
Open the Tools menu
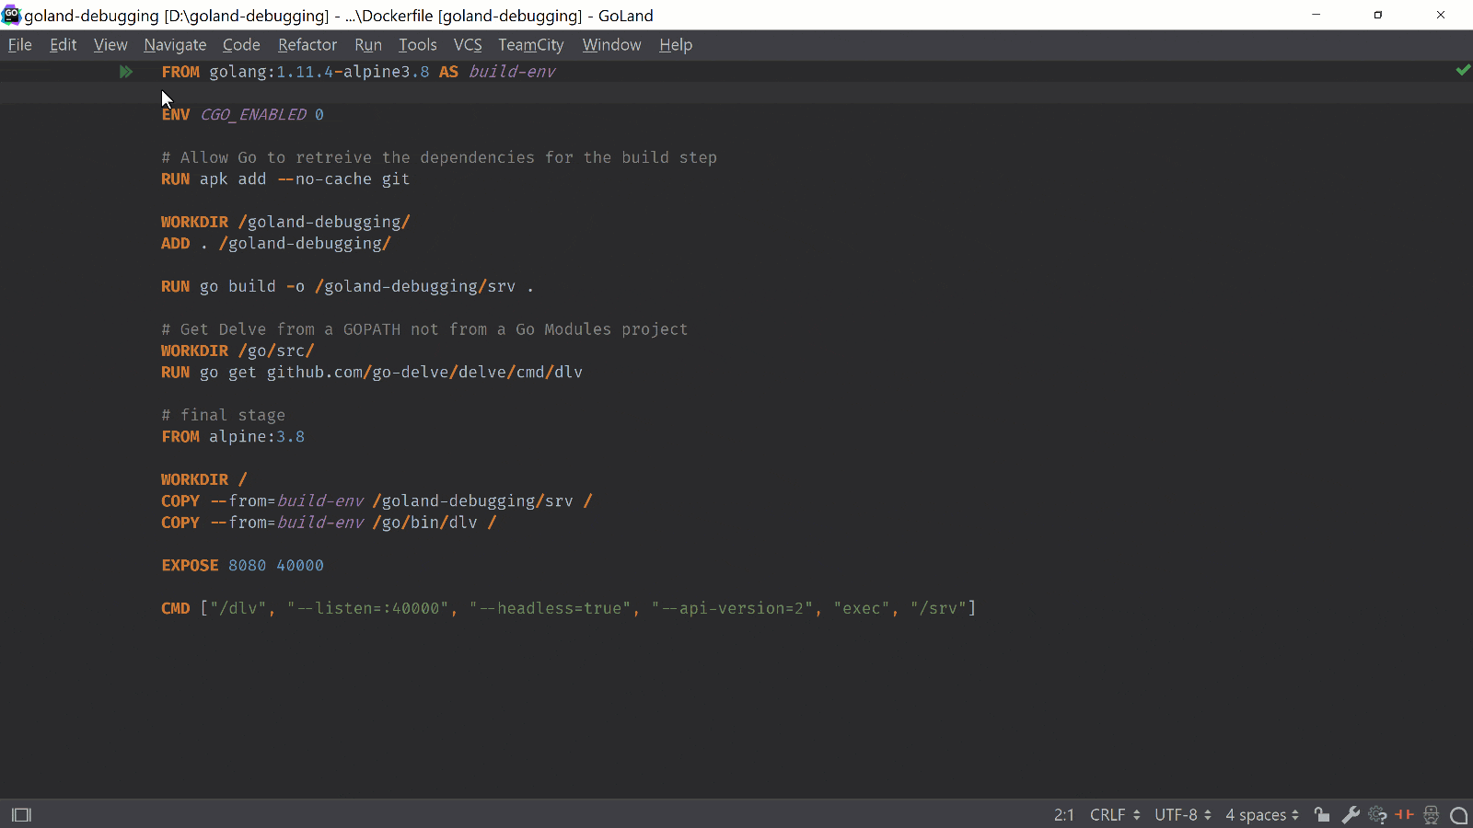coord(418,45)
